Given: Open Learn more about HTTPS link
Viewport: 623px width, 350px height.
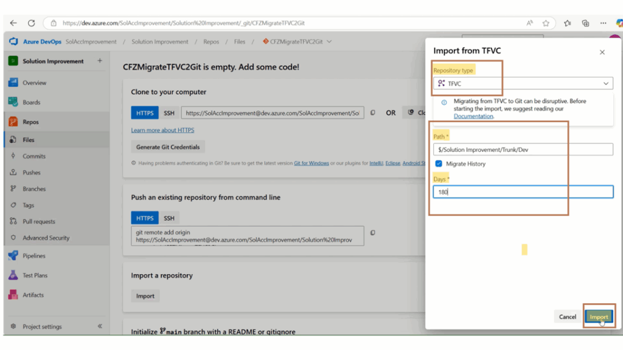Looking at the screenshot, I should 162,130.
